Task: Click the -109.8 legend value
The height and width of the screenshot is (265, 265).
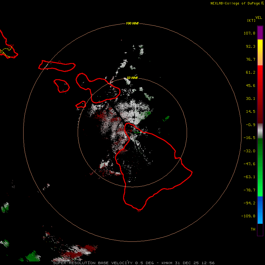Action: point(248,216)
